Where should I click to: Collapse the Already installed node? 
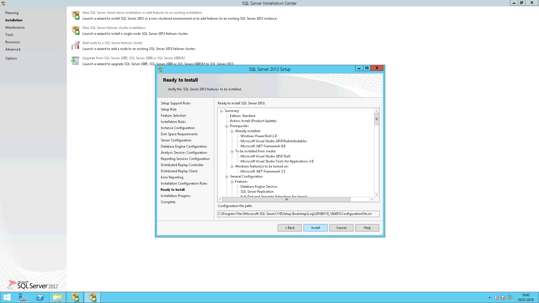click(x=232, y=131)
